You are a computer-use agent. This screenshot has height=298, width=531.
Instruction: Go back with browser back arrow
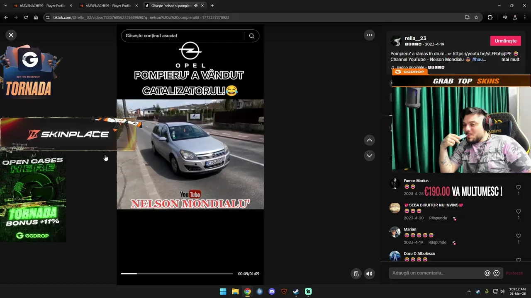point(6,17)
